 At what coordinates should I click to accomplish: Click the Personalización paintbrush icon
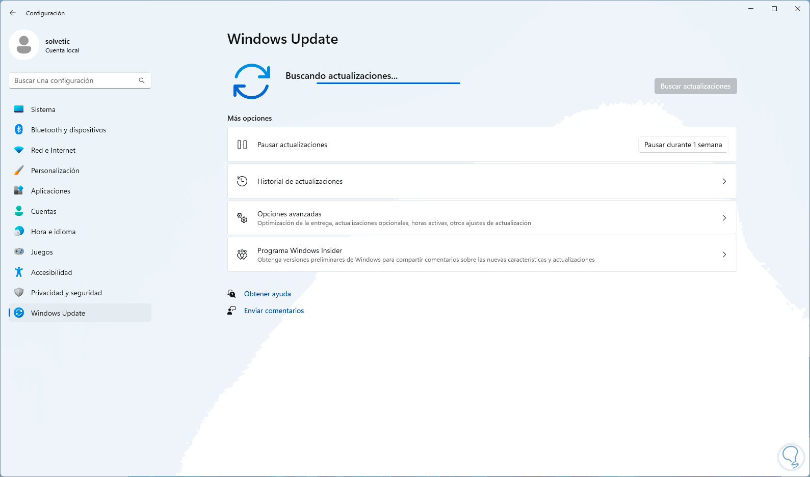pyautogui.click(x=19, y=171)
